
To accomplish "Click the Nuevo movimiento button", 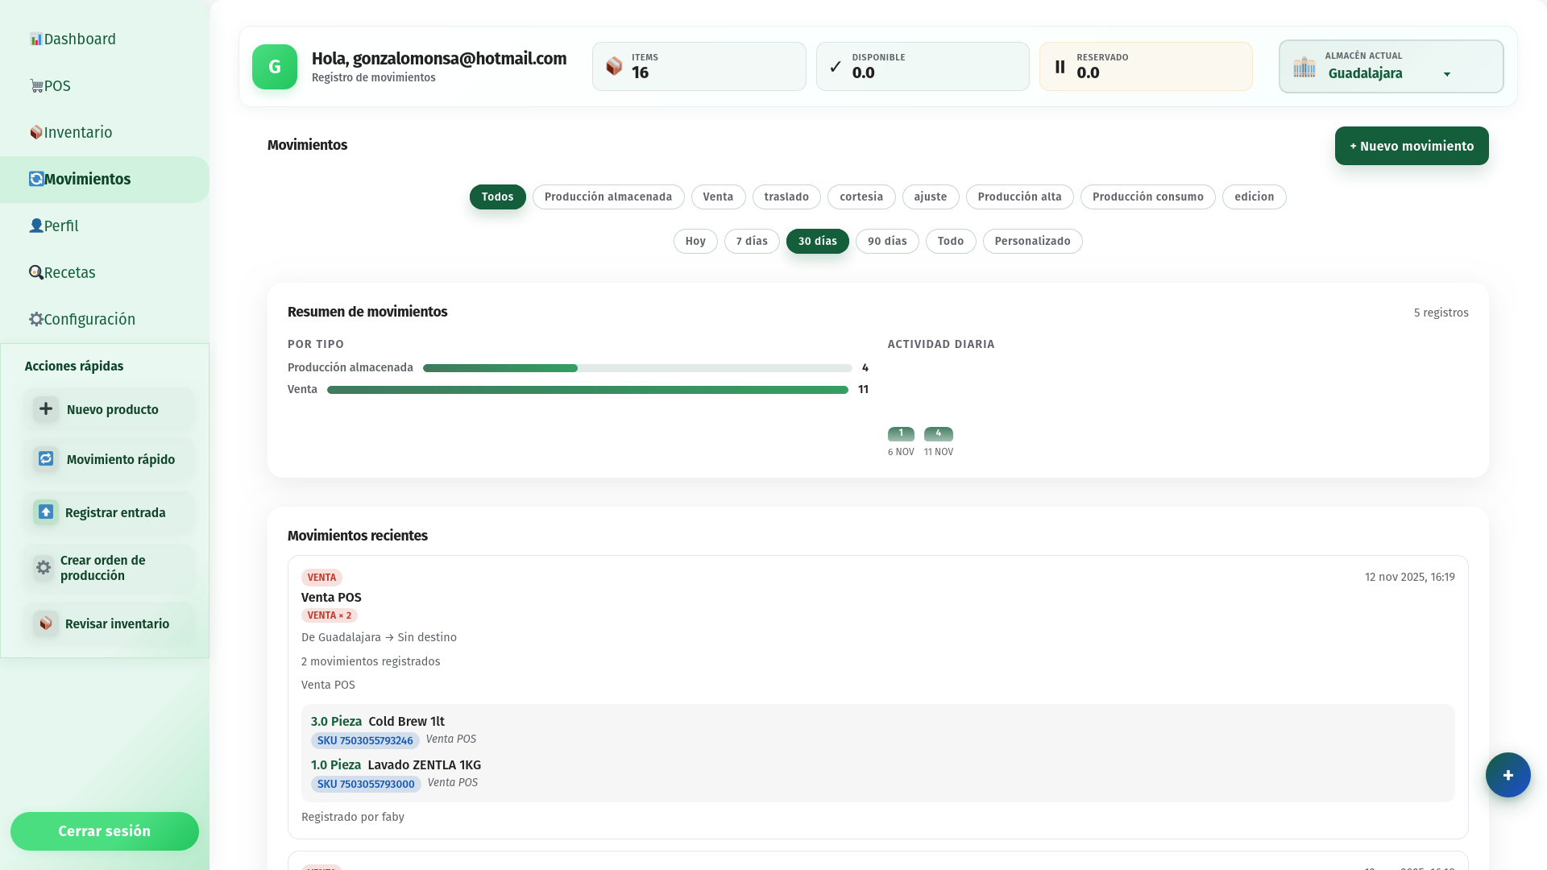I will click(1411, 146).
